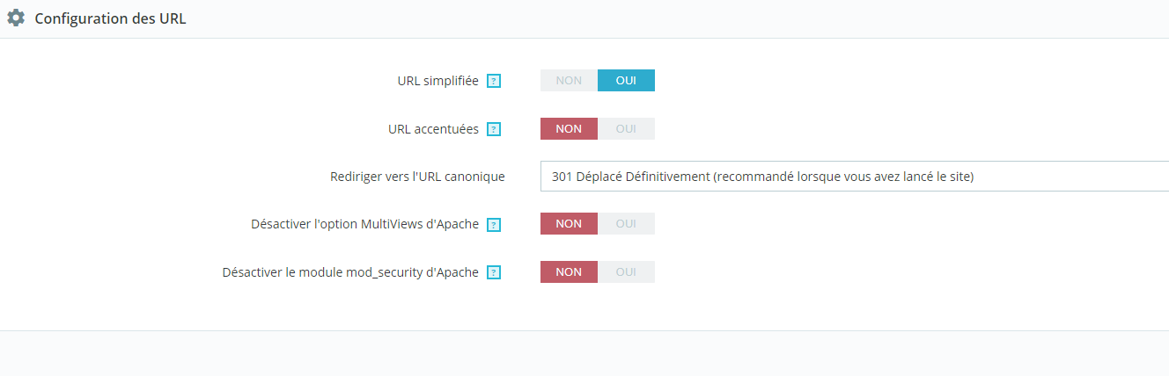Select NON for URL accentuées
This screenshot has height=376, width=1169.
[569, 129]
